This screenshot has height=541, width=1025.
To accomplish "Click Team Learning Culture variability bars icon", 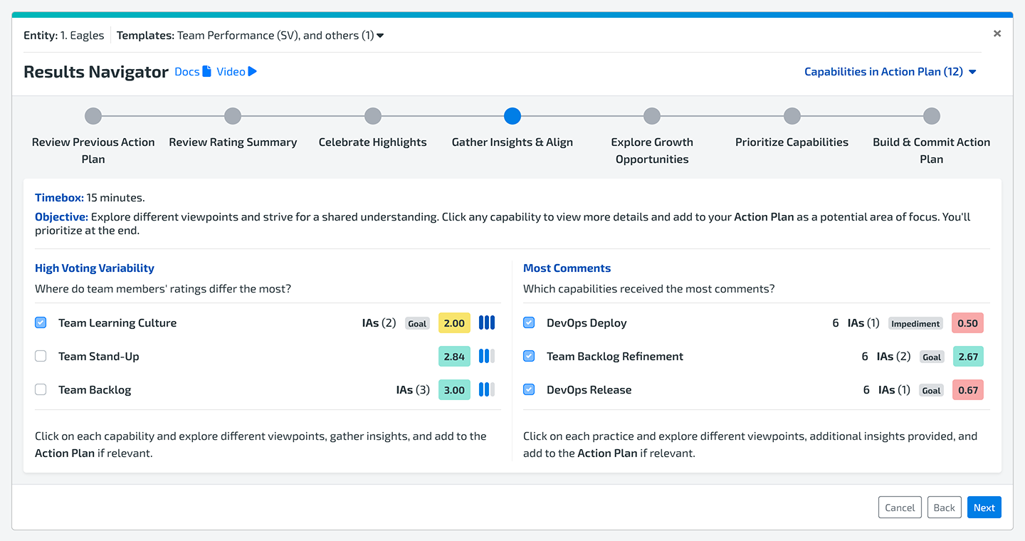I will click(x=486, y=322).
